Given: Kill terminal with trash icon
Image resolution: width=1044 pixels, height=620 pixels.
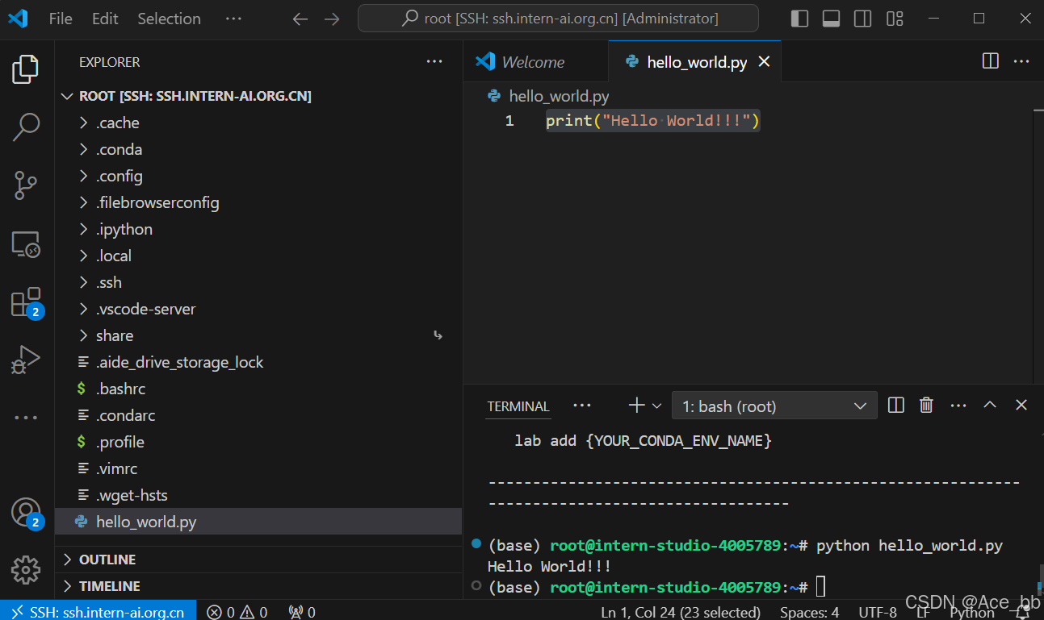Looking at the screenshot, I should pyautogui.click(x=927, y=406).
